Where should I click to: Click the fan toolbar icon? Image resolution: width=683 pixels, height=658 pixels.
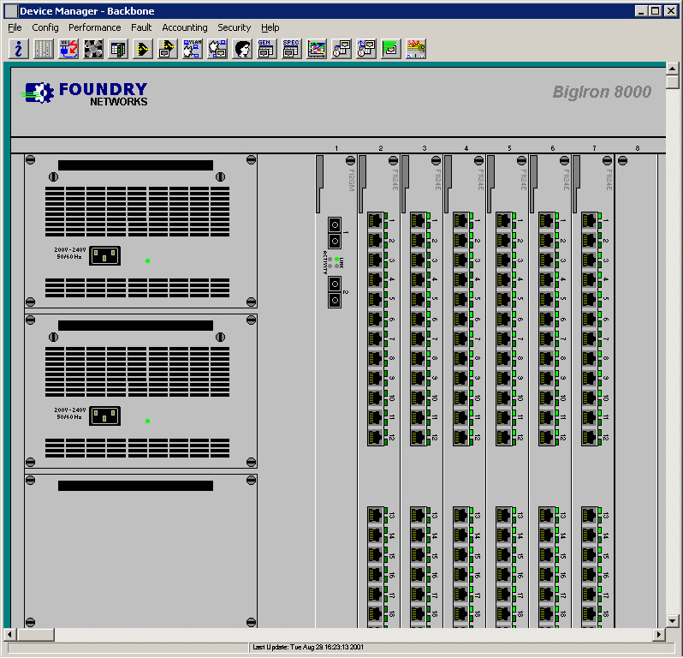coord(93,49)
